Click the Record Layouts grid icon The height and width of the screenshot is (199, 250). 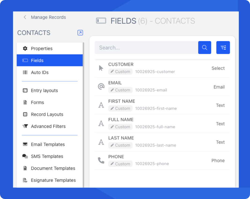25,114
